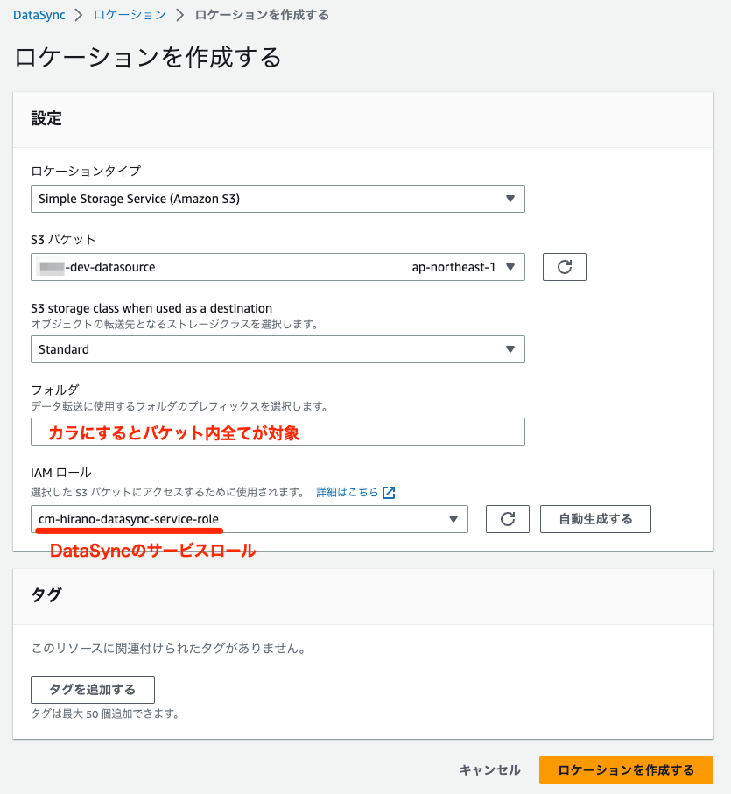Refresh the S3 バケット list
Screen dimensions: 731x794
pos(564,267)
